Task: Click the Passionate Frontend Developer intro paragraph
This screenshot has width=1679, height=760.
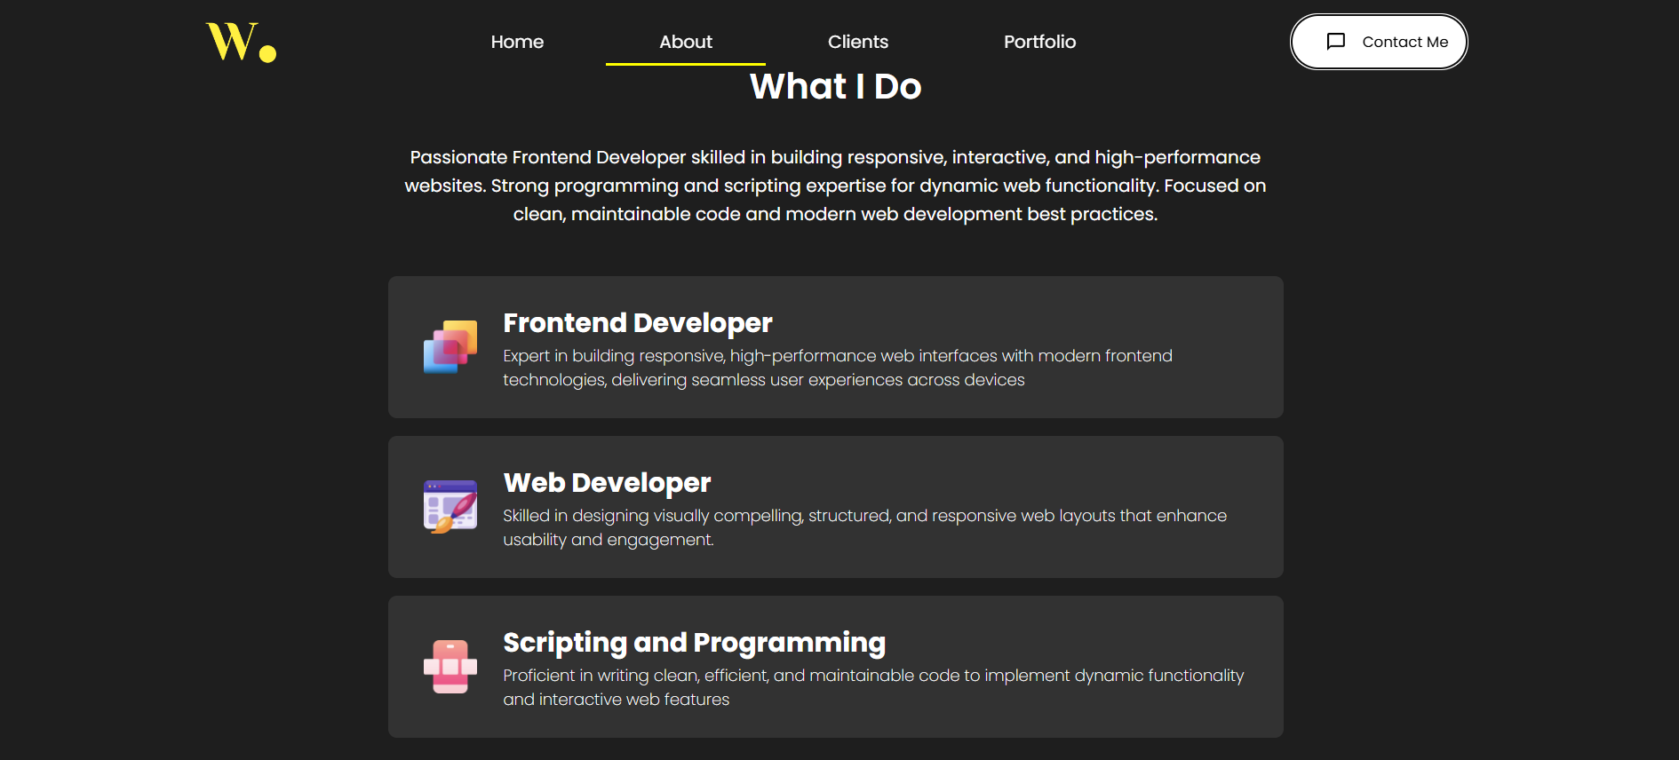Action: pos(835,186)
